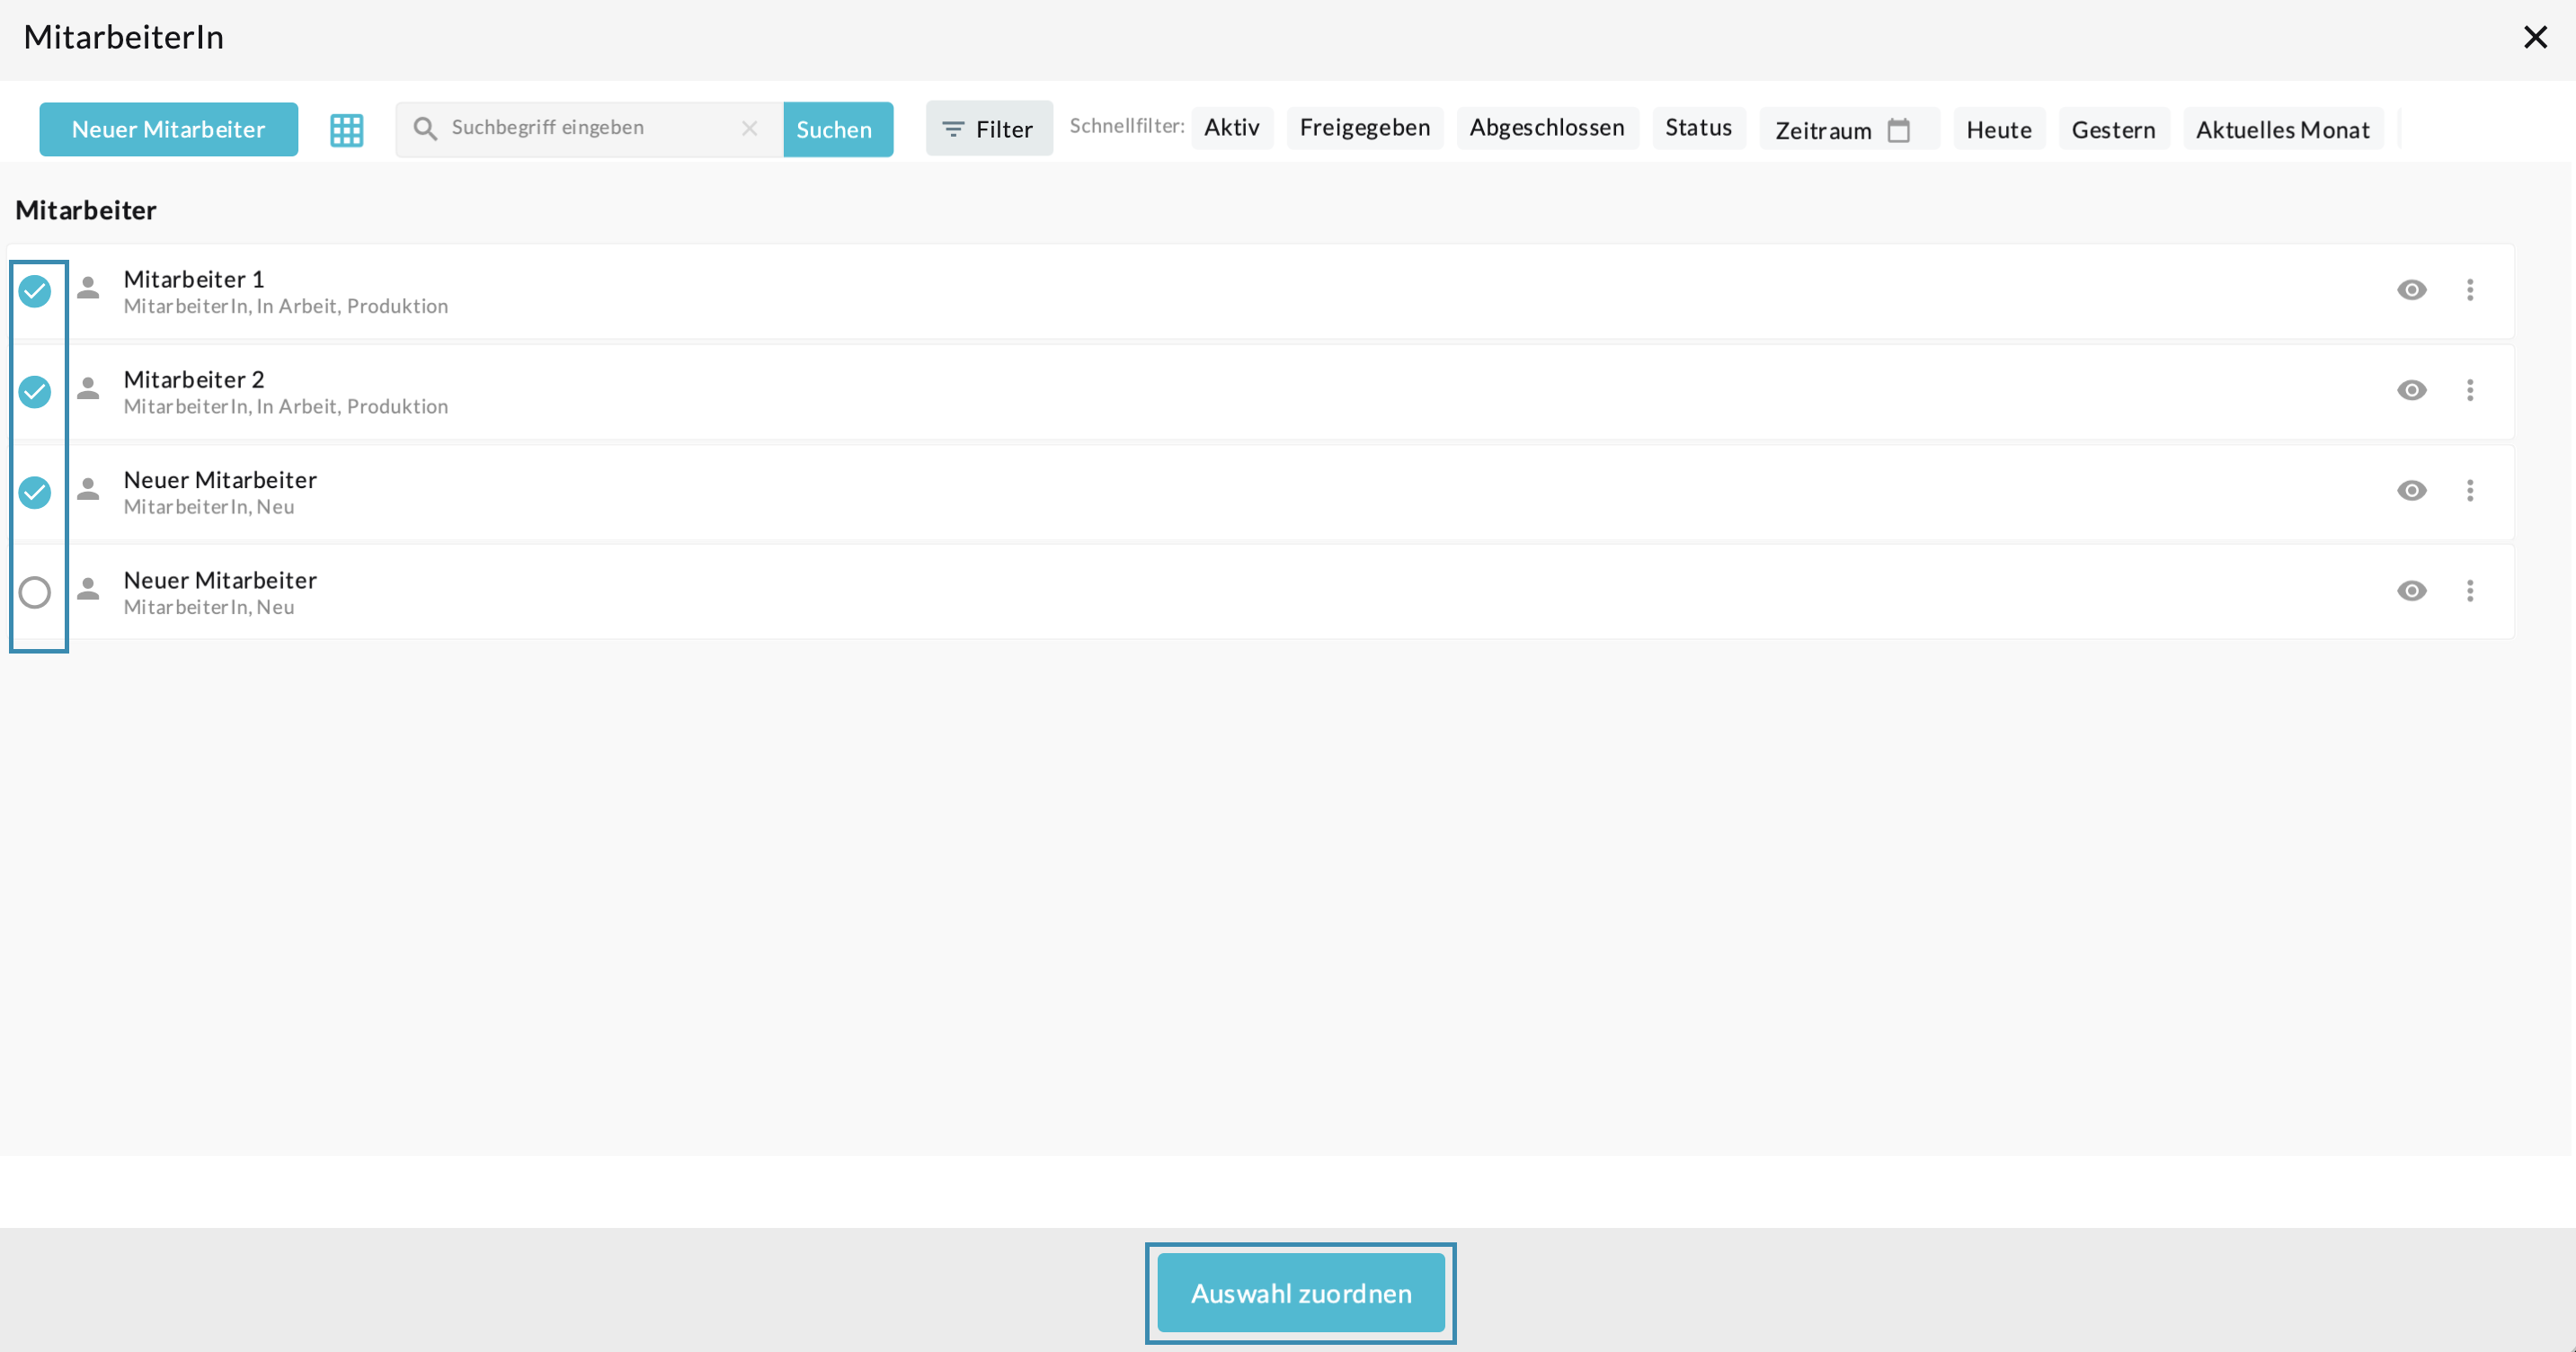
Task: Click person icon of Mitarbeiter 2
Action: click(88, 389)
